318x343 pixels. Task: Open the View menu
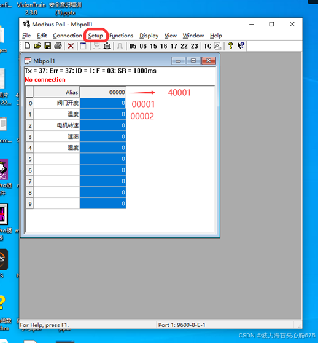[x=171, y=36]
